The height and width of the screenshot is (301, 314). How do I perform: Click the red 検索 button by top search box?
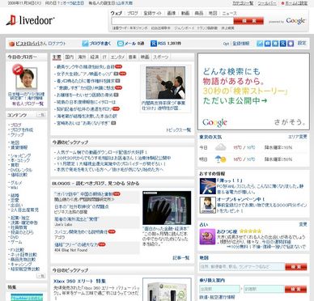point(248,21)
